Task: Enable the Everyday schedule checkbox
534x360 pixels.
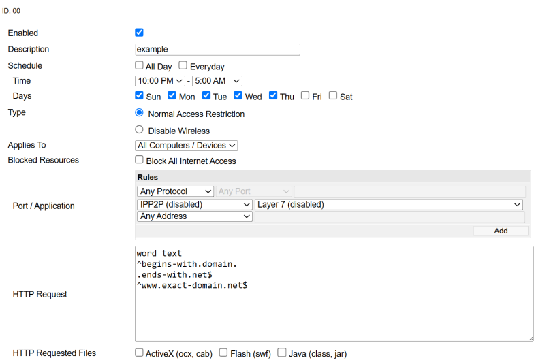Action: click(183, 66)
